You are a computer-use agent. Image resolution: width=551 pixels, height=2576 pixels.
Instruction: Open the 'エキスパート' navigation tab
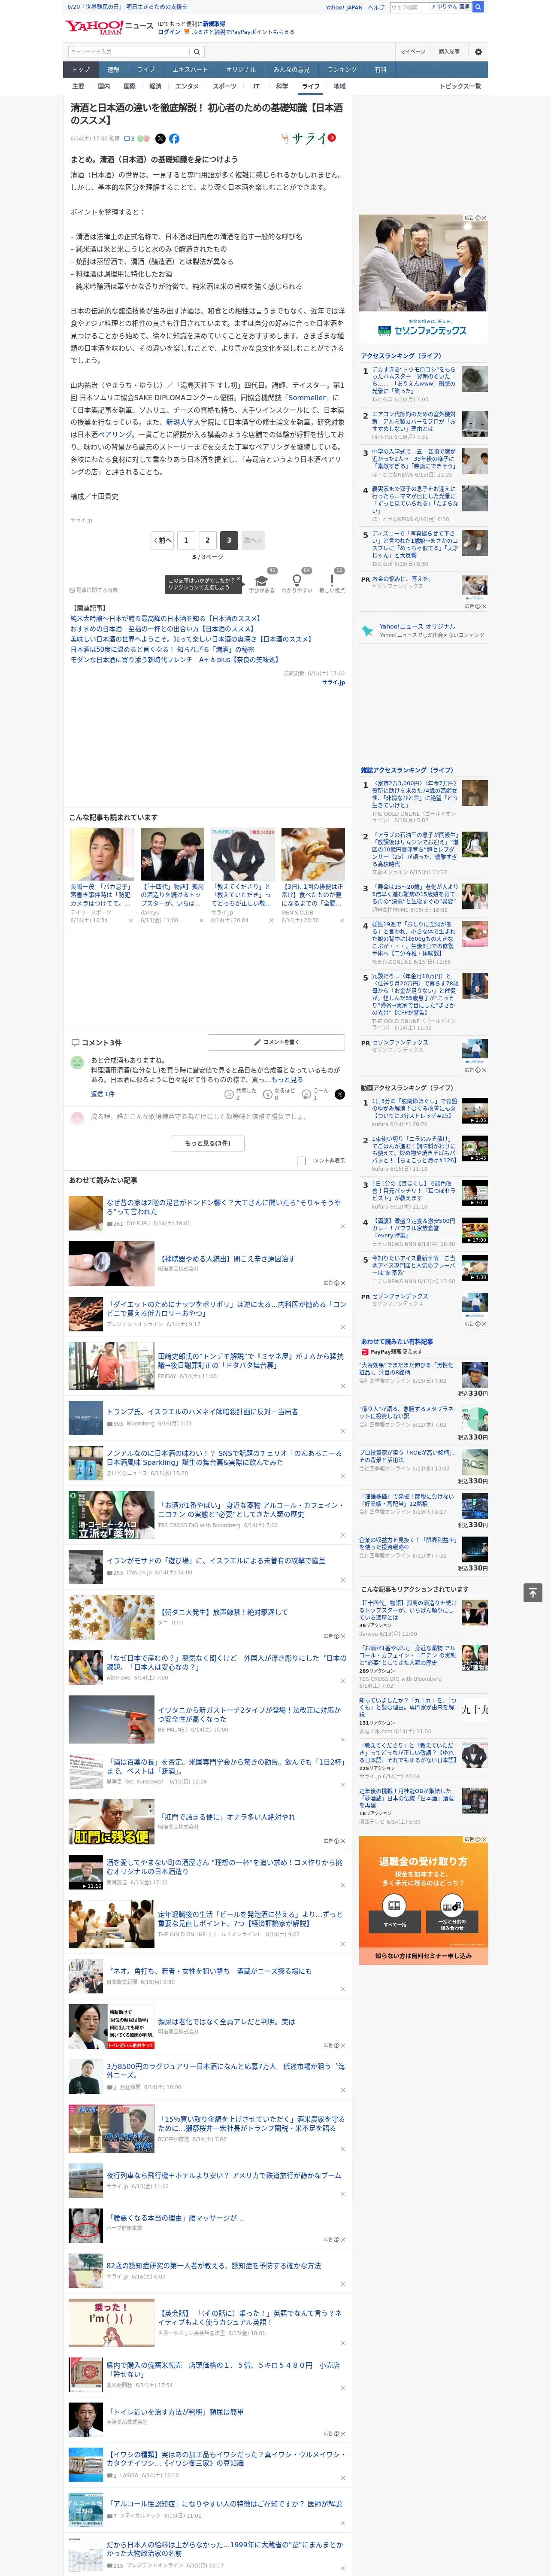click(x=190, y=69)
